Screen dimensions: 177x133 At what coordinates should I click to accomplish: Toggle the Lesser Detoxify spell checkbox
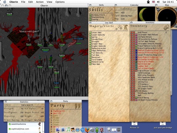coord(90,35)
